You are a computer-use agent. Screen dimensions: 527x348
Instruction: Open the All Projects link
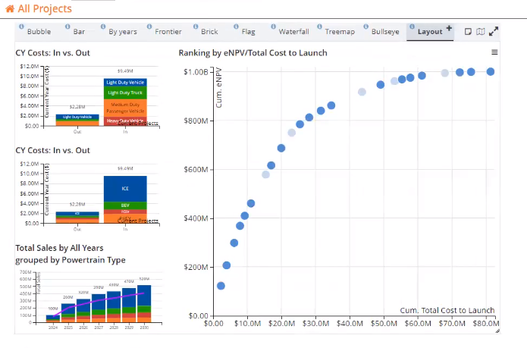point(45,9)
